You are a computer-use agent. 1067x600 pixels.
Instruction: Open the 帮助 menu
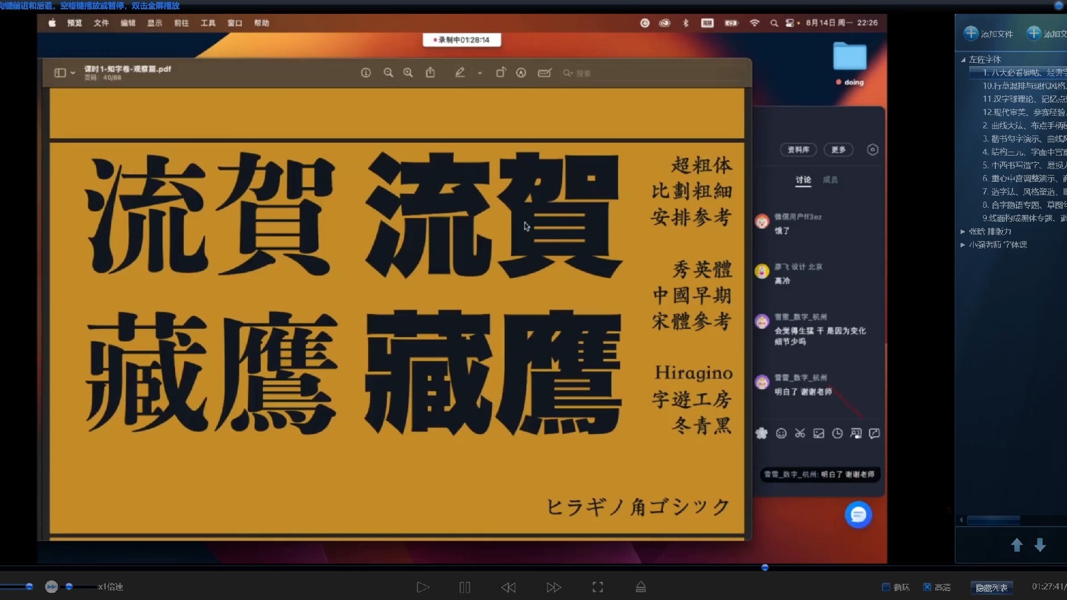(261, 23)
